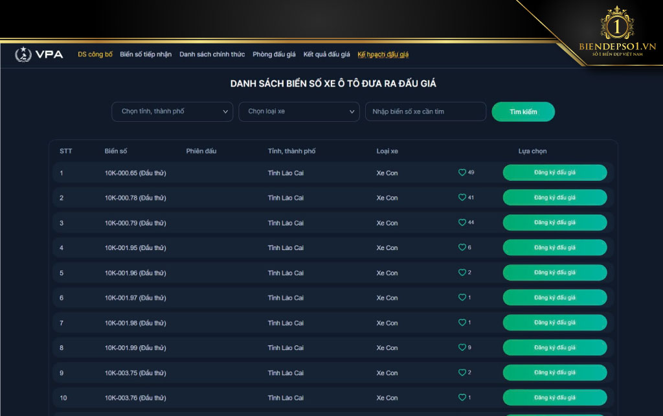Toggle heart for plate 10K-001.95
663x416 pixels.
point(462,248)
